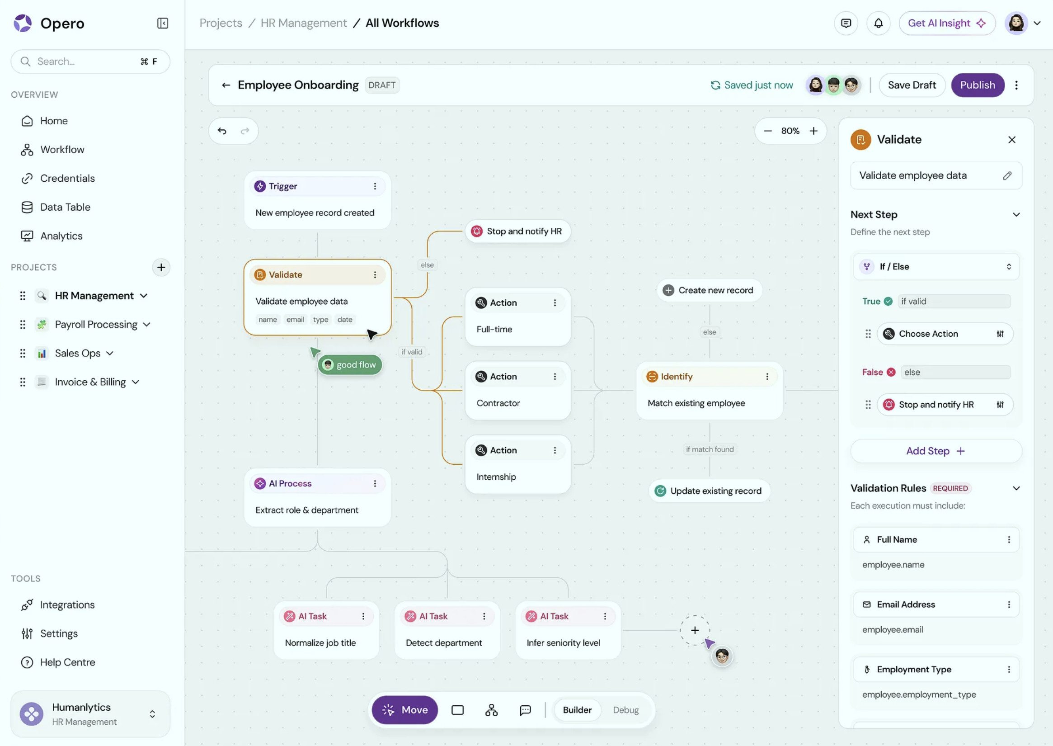This screenshot has height=746, width=1053.
Task: Zoom in using the plus control
Action: tap(814, 131)
